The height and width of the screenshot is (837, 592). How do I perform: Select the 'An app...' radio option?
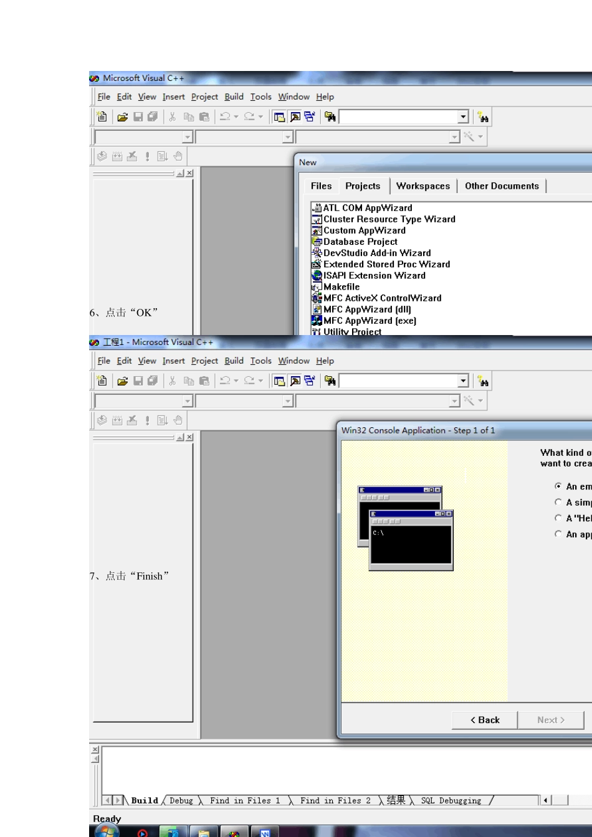(558, 534)
